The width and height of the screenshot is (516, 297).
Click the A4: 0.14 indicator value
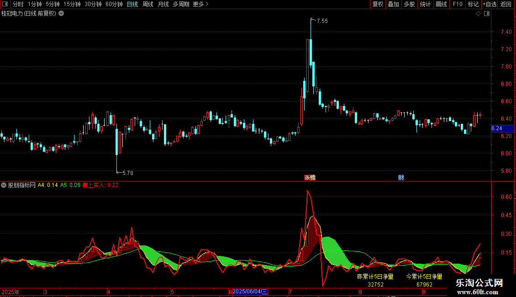tap(47, 185)
